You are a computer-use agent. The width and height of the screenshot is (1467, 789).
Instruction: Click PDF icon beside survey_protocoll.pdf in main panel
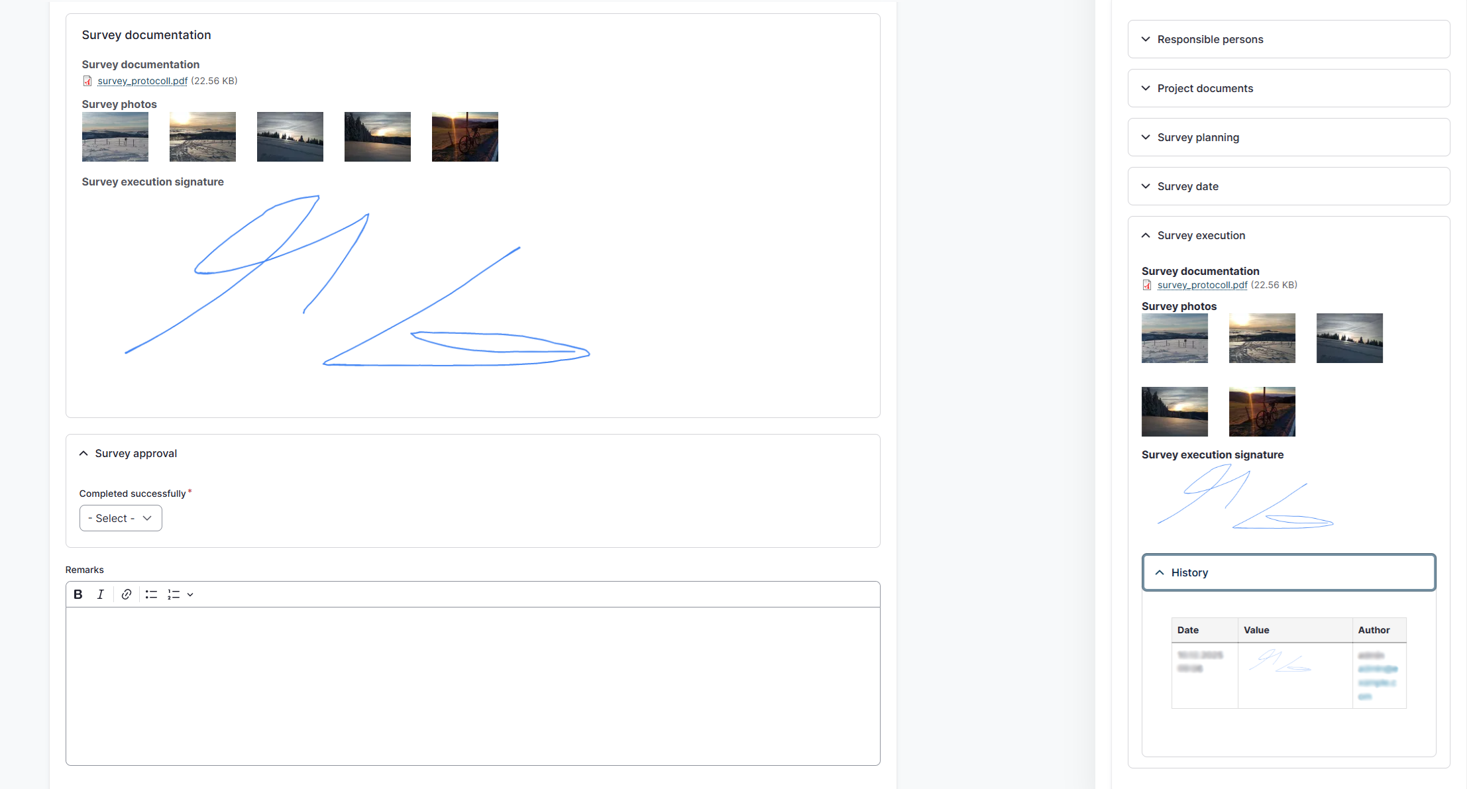pos(87,81)
